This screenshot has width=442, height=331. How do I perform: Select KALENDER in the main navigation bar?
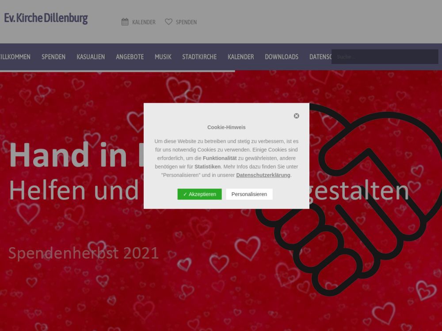(241, 57)
